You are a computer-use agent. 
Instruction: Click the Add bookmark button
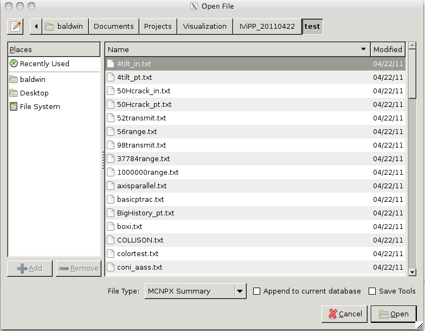(x=30, y=268)
